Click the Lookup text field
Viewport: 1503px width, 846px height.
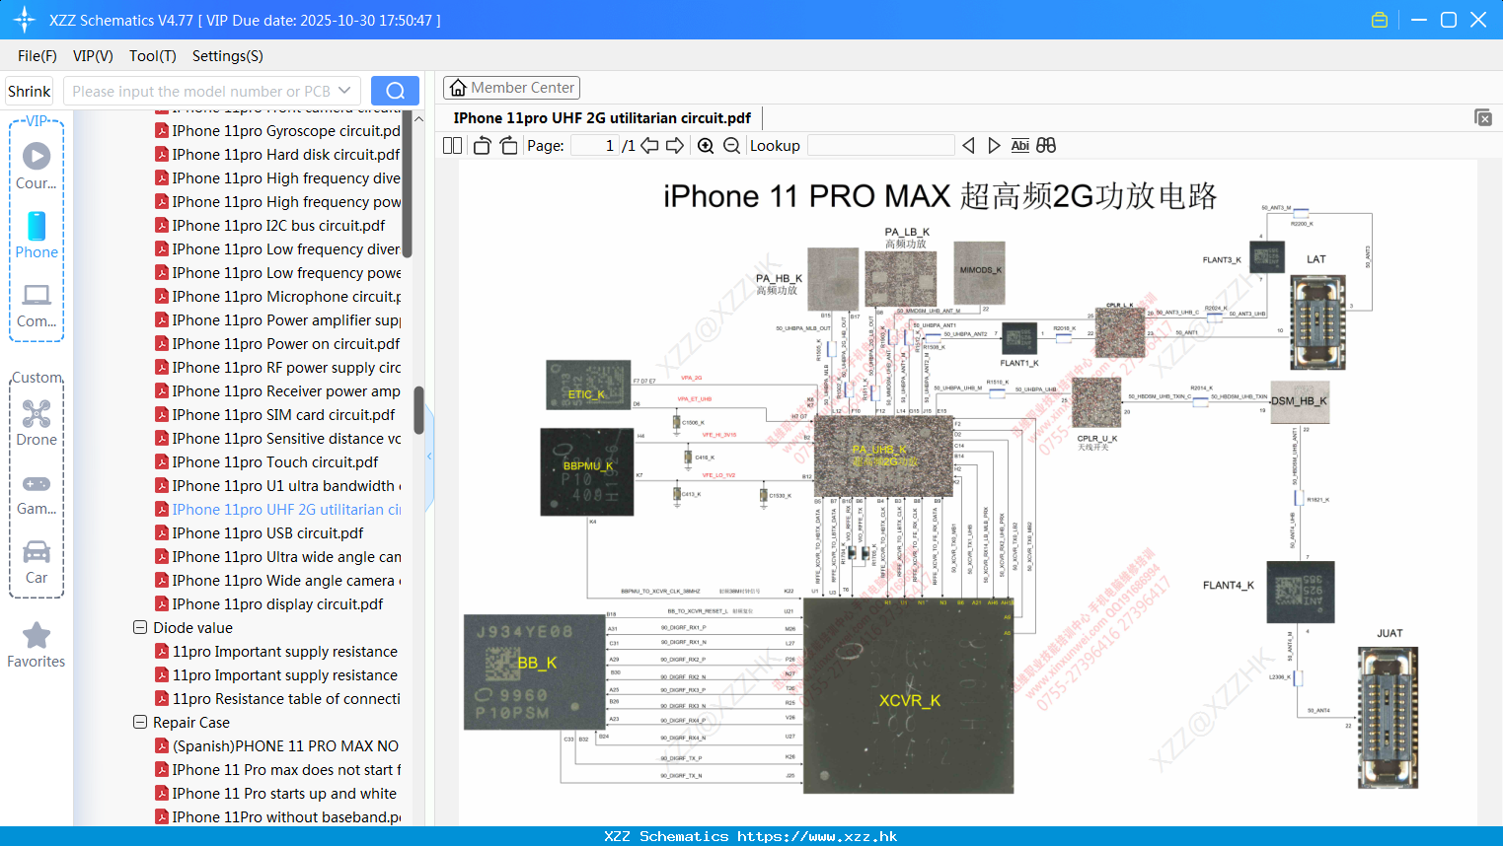coord(880,145)
